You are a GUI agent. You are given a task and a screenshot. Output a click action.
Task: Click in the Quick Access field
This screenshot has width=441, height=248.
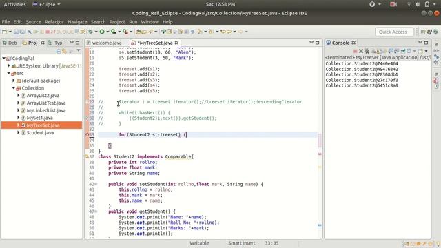pyautogui.click(x=395, y=32)
